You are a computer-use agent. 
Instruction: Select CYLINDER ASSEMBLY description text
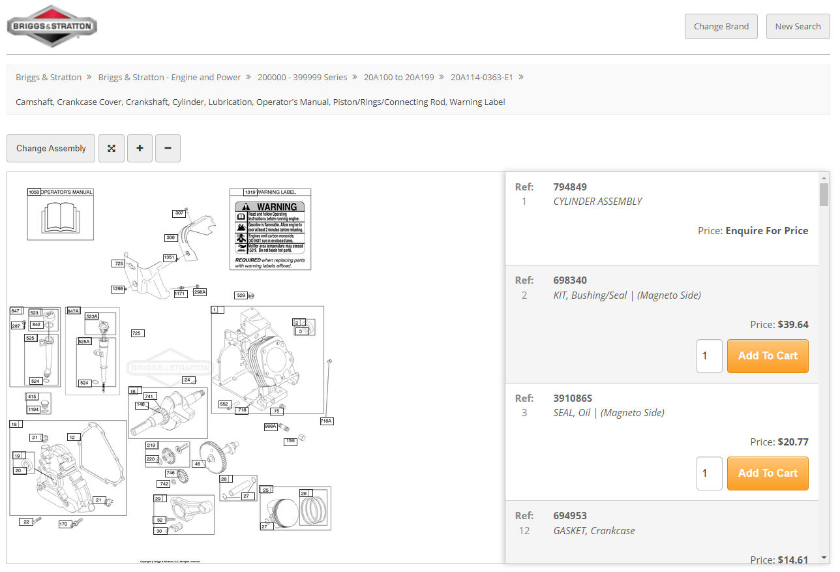tap(597, 202)
